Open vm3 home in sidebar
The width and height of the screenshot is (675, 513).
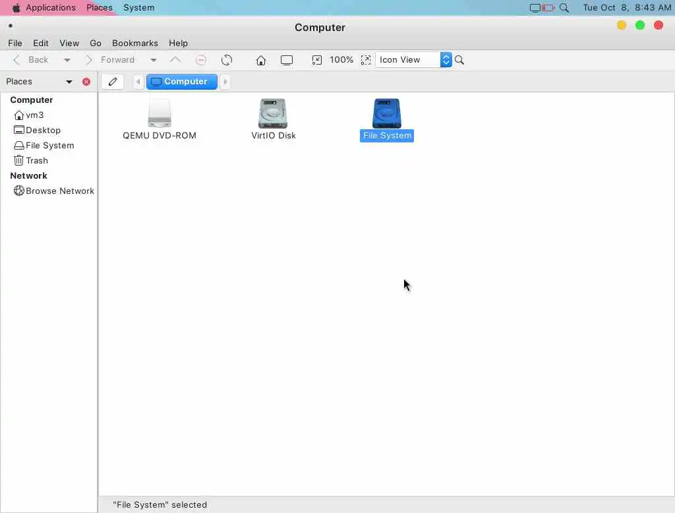point(29,115)
